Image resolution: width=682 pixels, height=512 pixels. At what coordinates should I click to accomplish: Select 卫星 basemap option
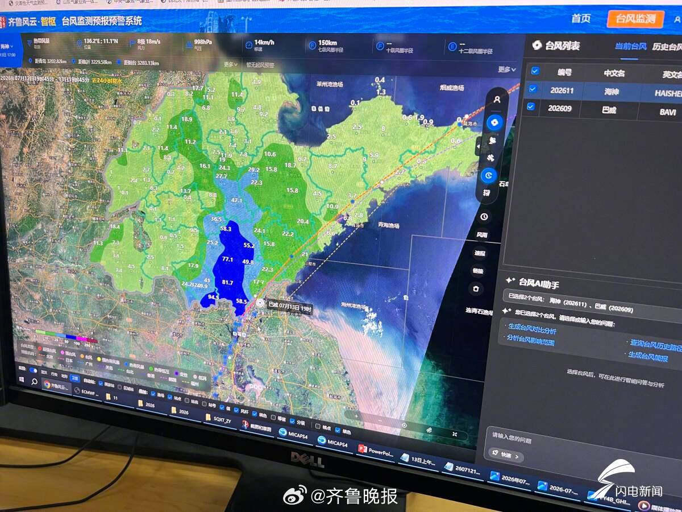click(76, 378)
